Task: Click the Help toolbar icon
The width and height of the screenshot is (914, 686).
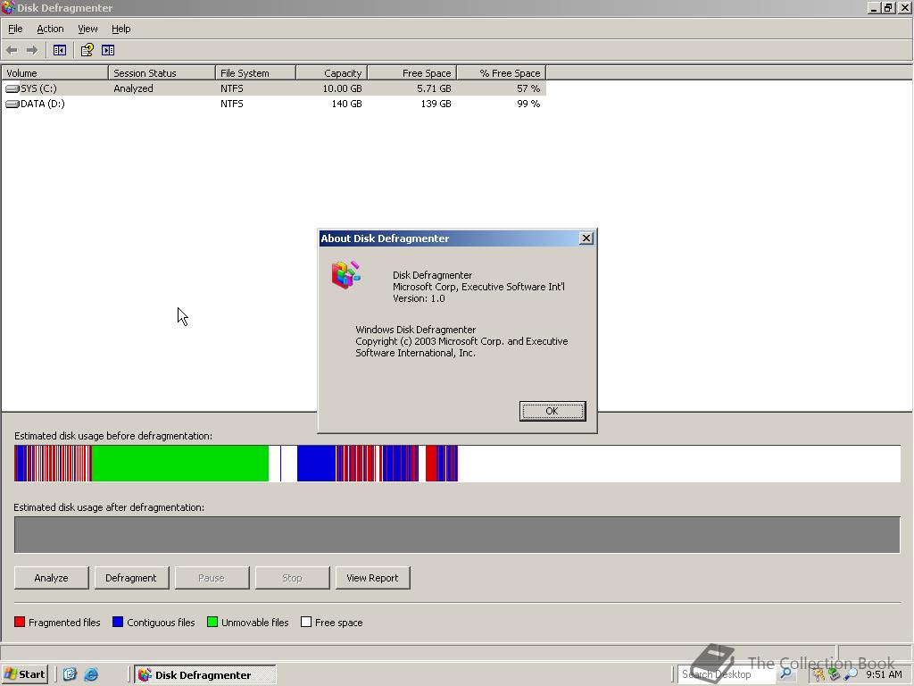Action: 87,50
